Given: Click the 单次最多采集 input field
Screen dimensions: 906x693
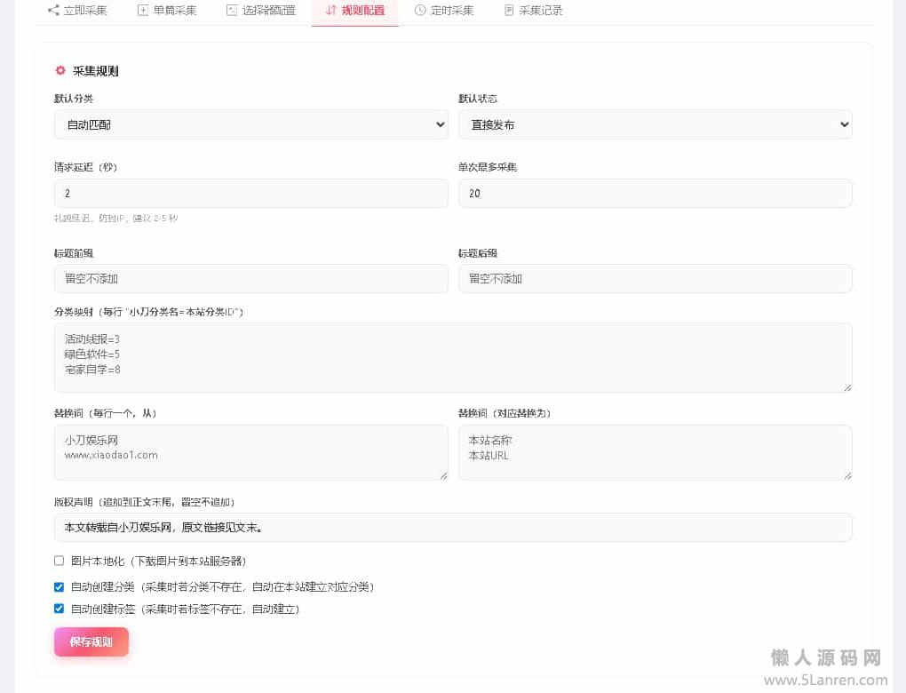Looking at the screenshot, I should (x=656, y=193).
